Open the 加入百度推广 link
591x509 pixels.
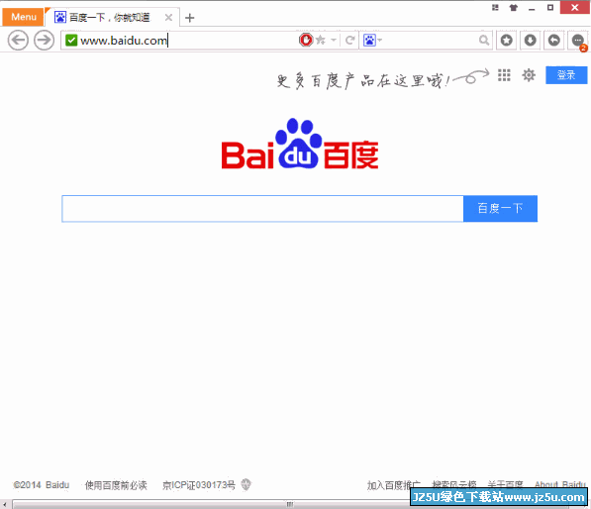393,485
